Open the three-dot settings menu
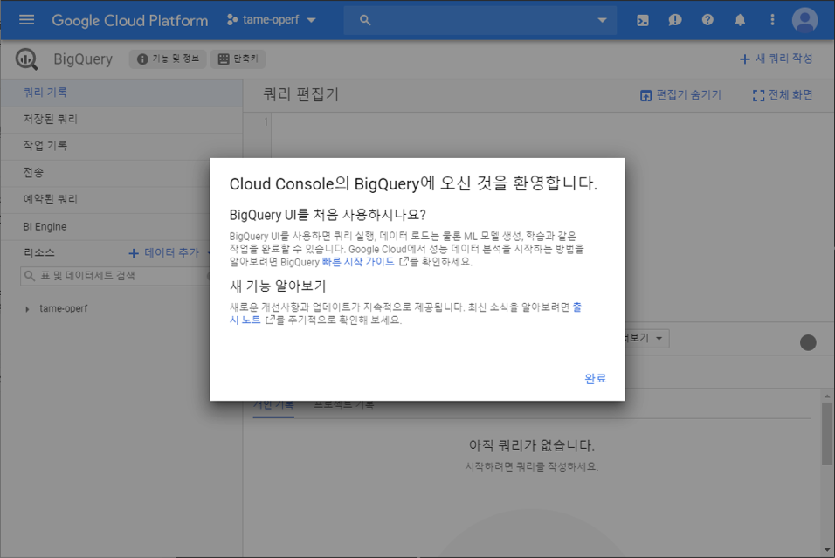Screen dimensions: 835x558 [x=772, y=20]
